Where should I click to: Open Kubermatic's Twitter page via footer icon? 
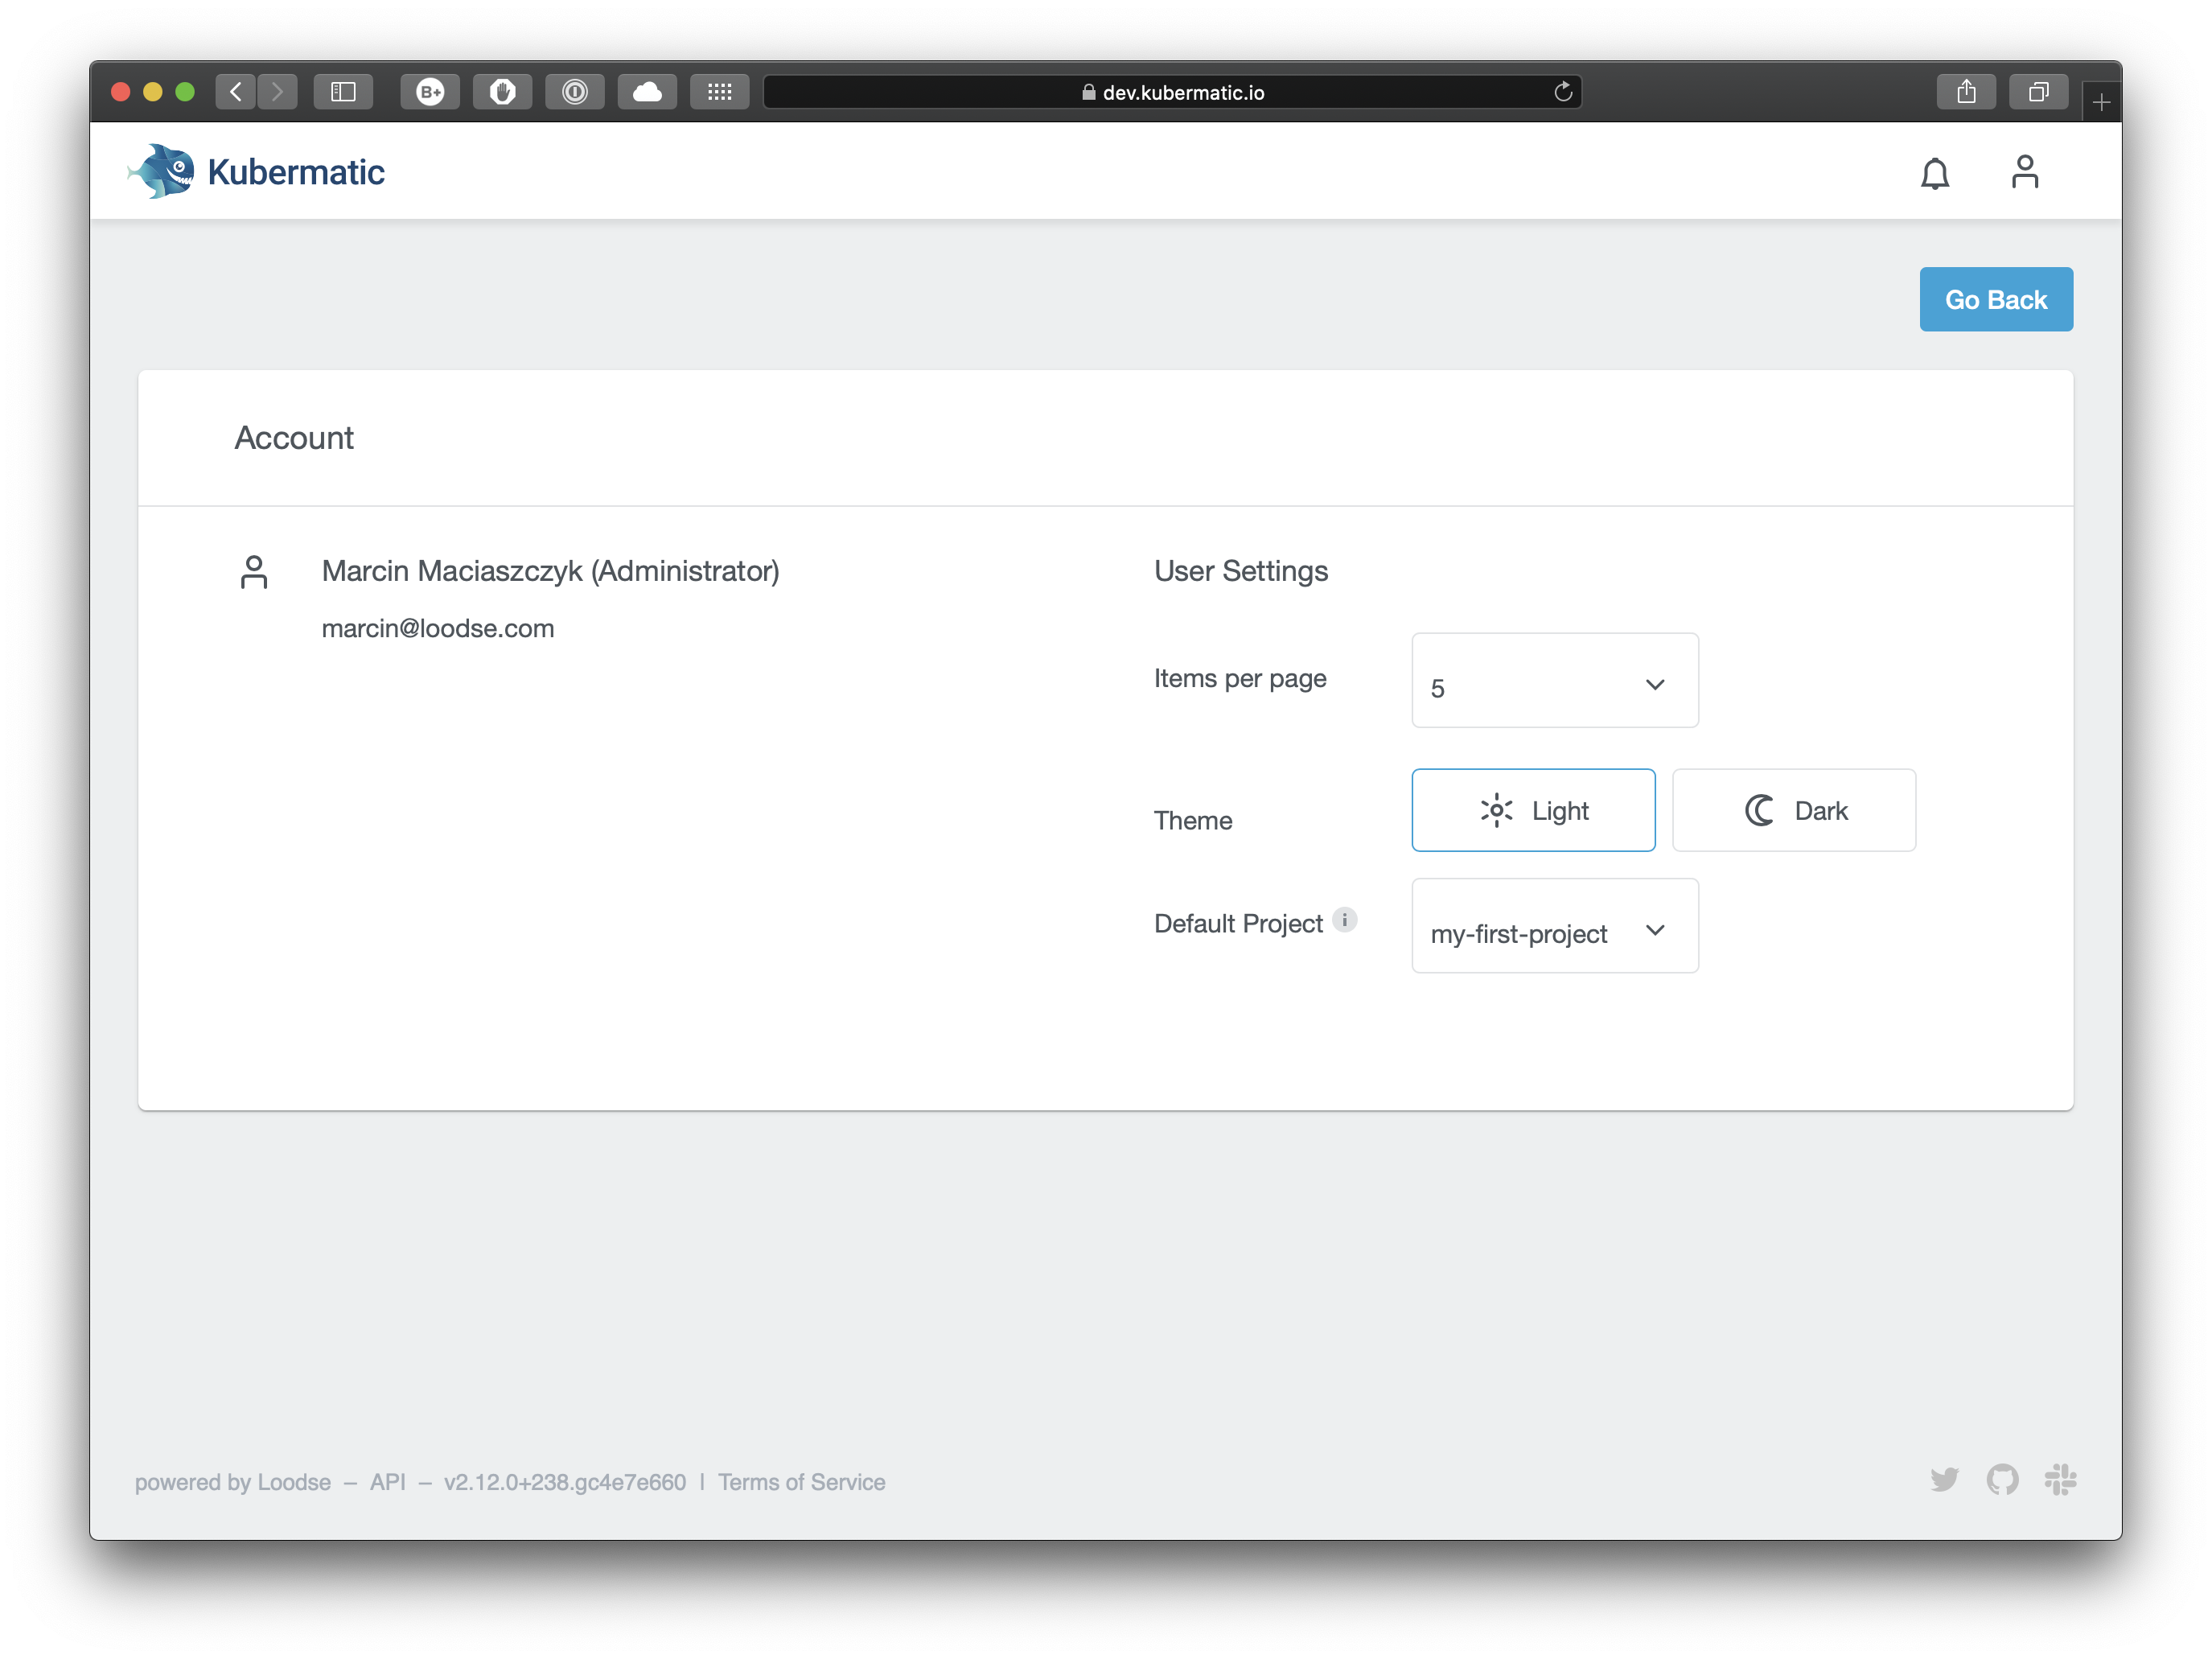point(1945,1481)
